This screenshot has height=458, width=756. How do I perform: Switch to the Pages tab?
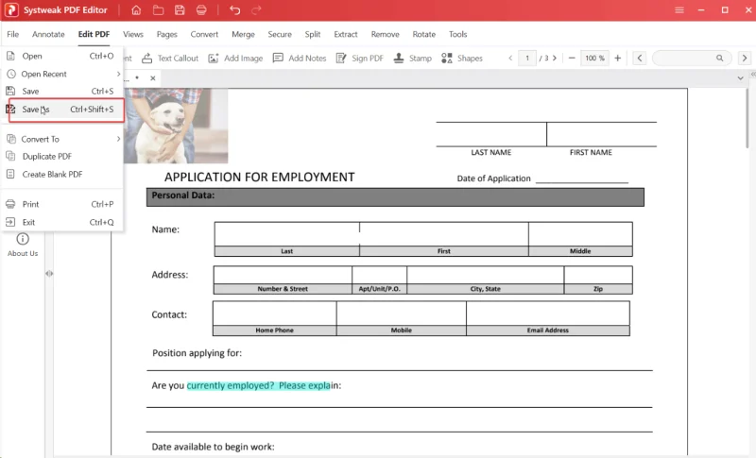point(167,34)
